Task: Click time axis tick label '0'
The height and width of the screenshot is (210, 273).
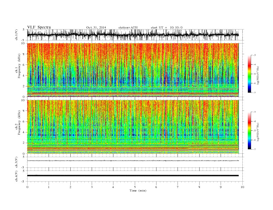Action: [27, 187]
